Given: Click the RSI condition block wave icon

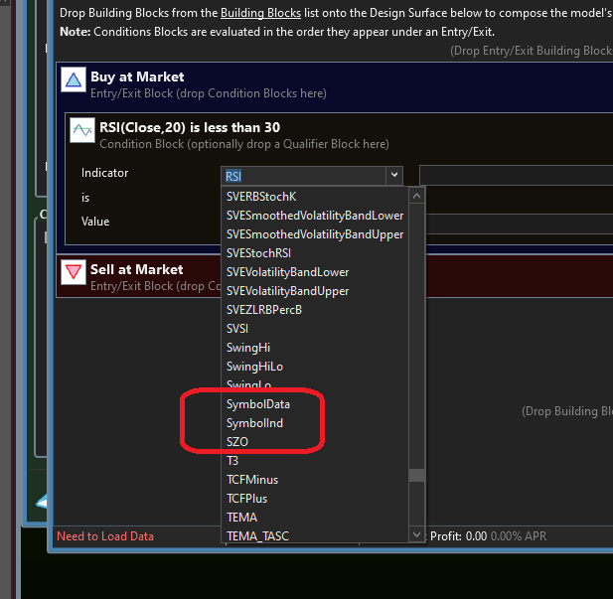Looking at the screenshot, I should pos(82,132).
